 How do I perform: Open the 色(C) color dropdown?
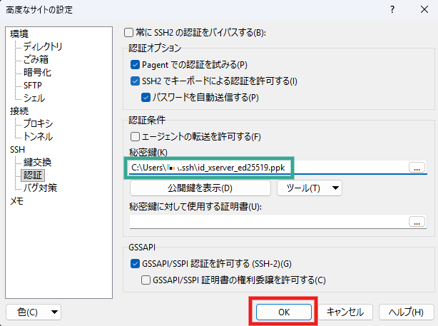pos(34,312)
